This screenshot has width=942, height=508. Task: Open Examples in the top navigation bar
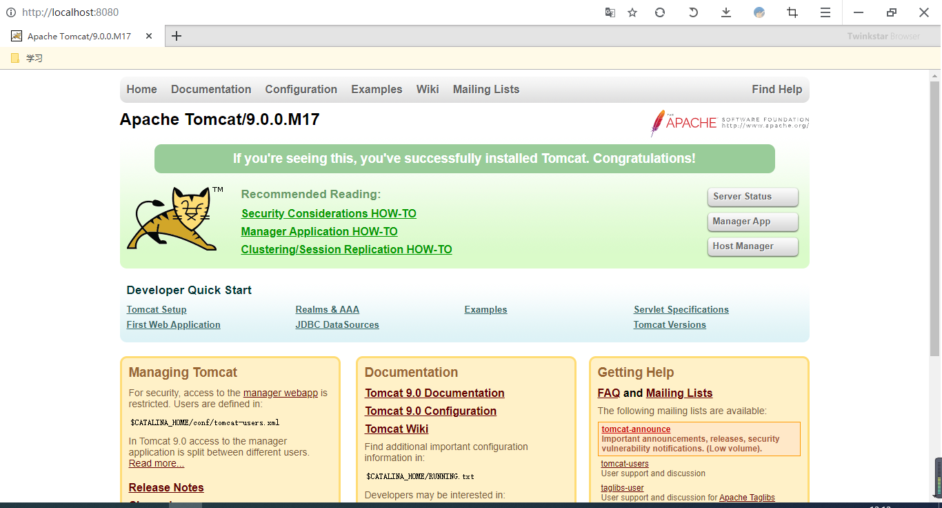click(377, 89)
